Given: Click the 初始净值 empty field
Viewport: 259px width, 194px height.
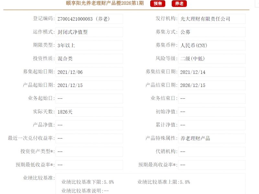Looking at the screenshot, I should [x=212, y=112].
